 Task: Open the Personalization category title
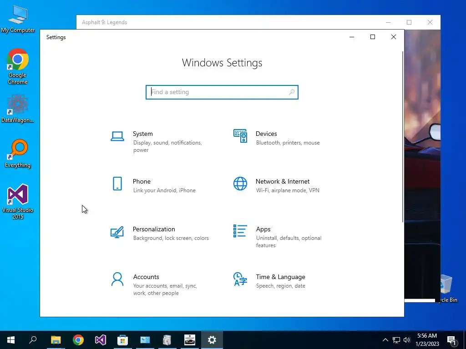[x=154, y=229]
